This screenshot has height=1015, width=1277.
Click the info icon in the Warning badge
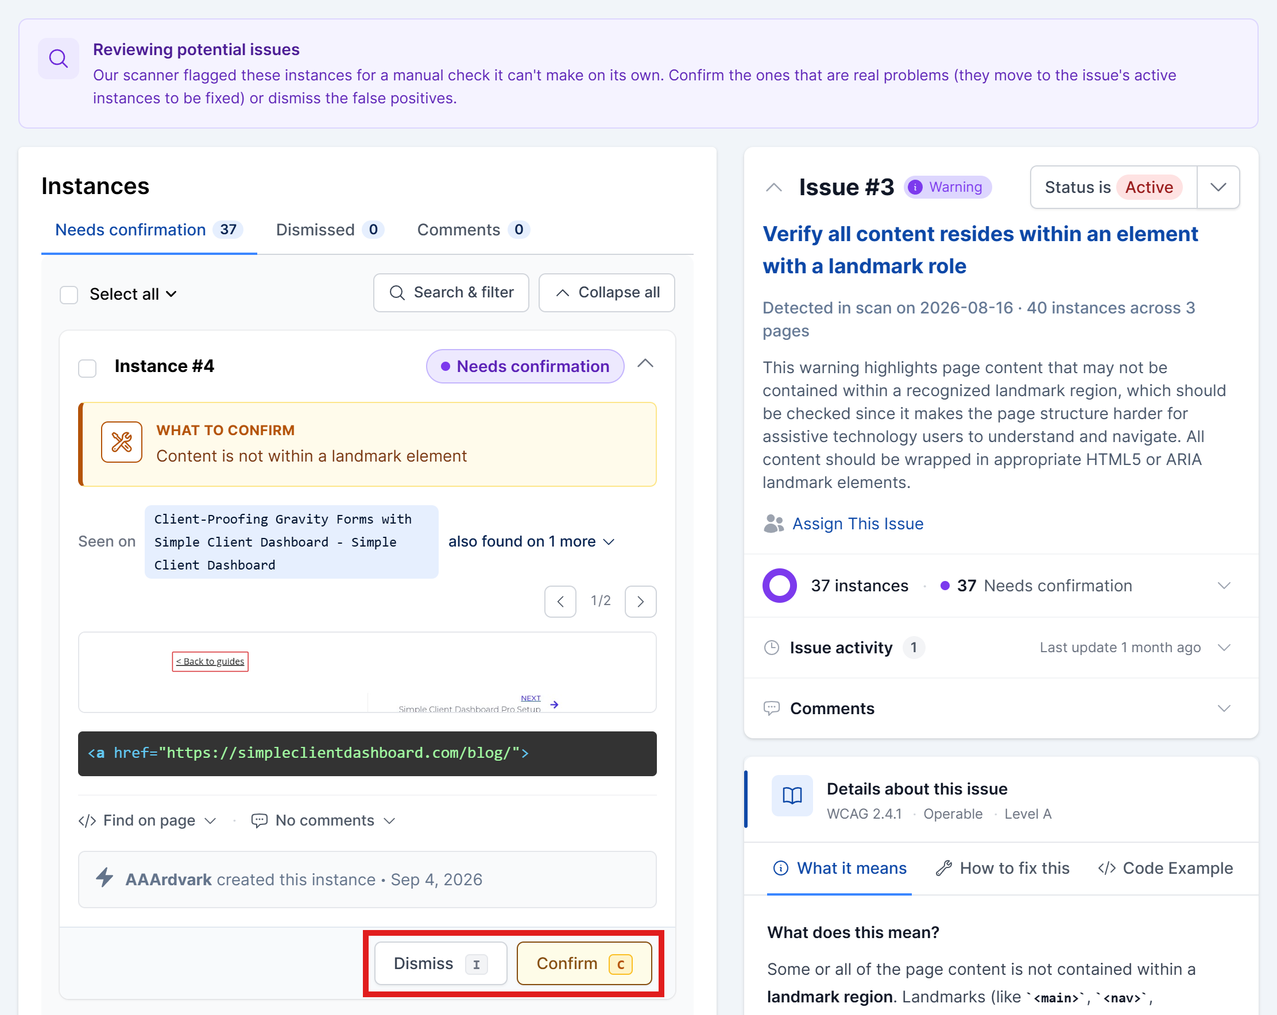915,187
